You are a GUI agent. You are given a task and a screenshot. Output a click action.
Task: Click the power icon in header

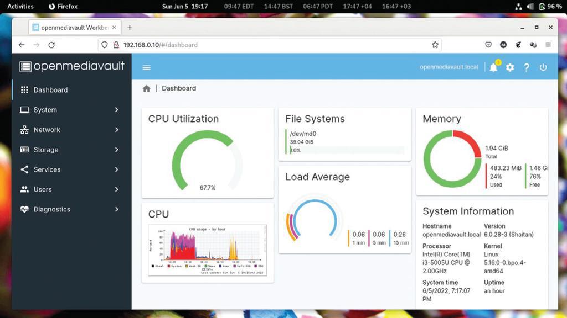[543, 67]
